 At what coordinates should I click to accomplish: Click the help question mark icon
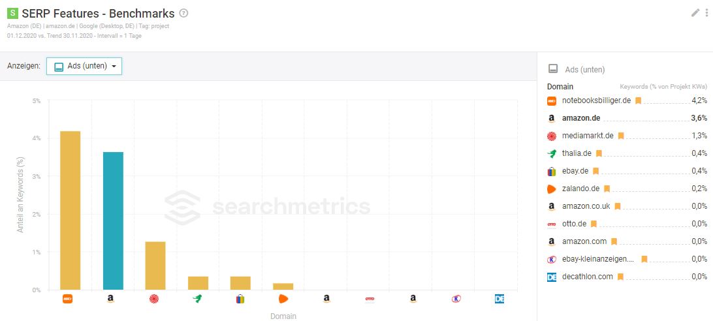pyautogui.click(x=183, y=13)
